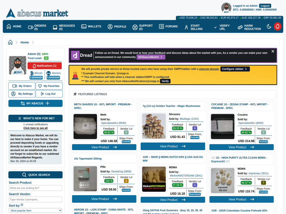This screenshot has height=214, width=286.
Task: Click the Trust Level green badge
Action: click(x=46, y=58)
